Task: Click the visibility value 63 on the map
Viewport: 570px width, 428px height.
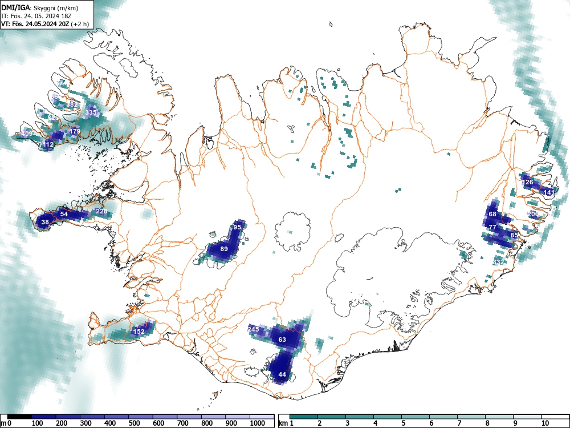Action: point(282,340)
